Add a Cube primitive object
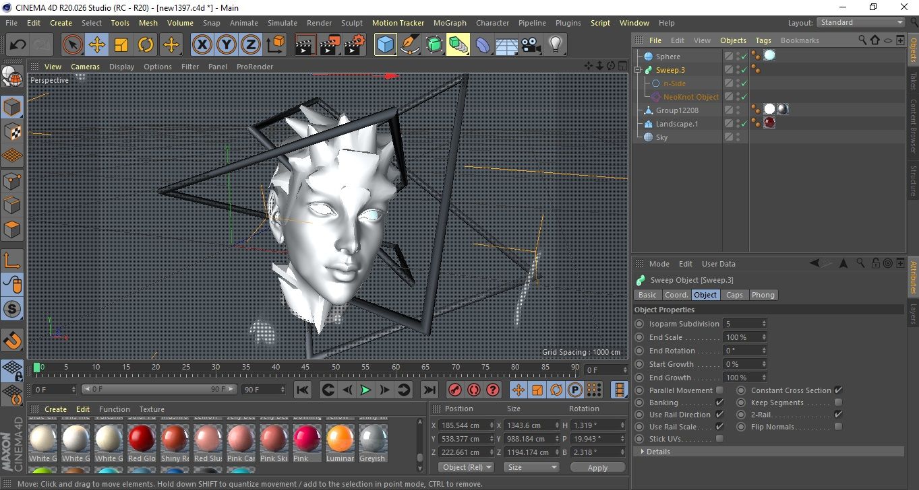The image size is (919, 490). 385,45
